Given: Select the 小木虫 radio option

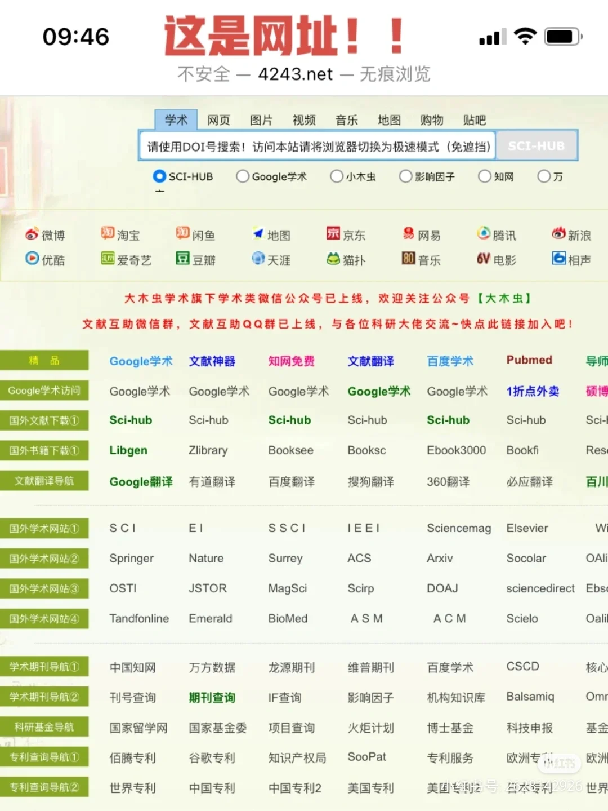Looking at the screenshot, I should [x=337, y=176].
